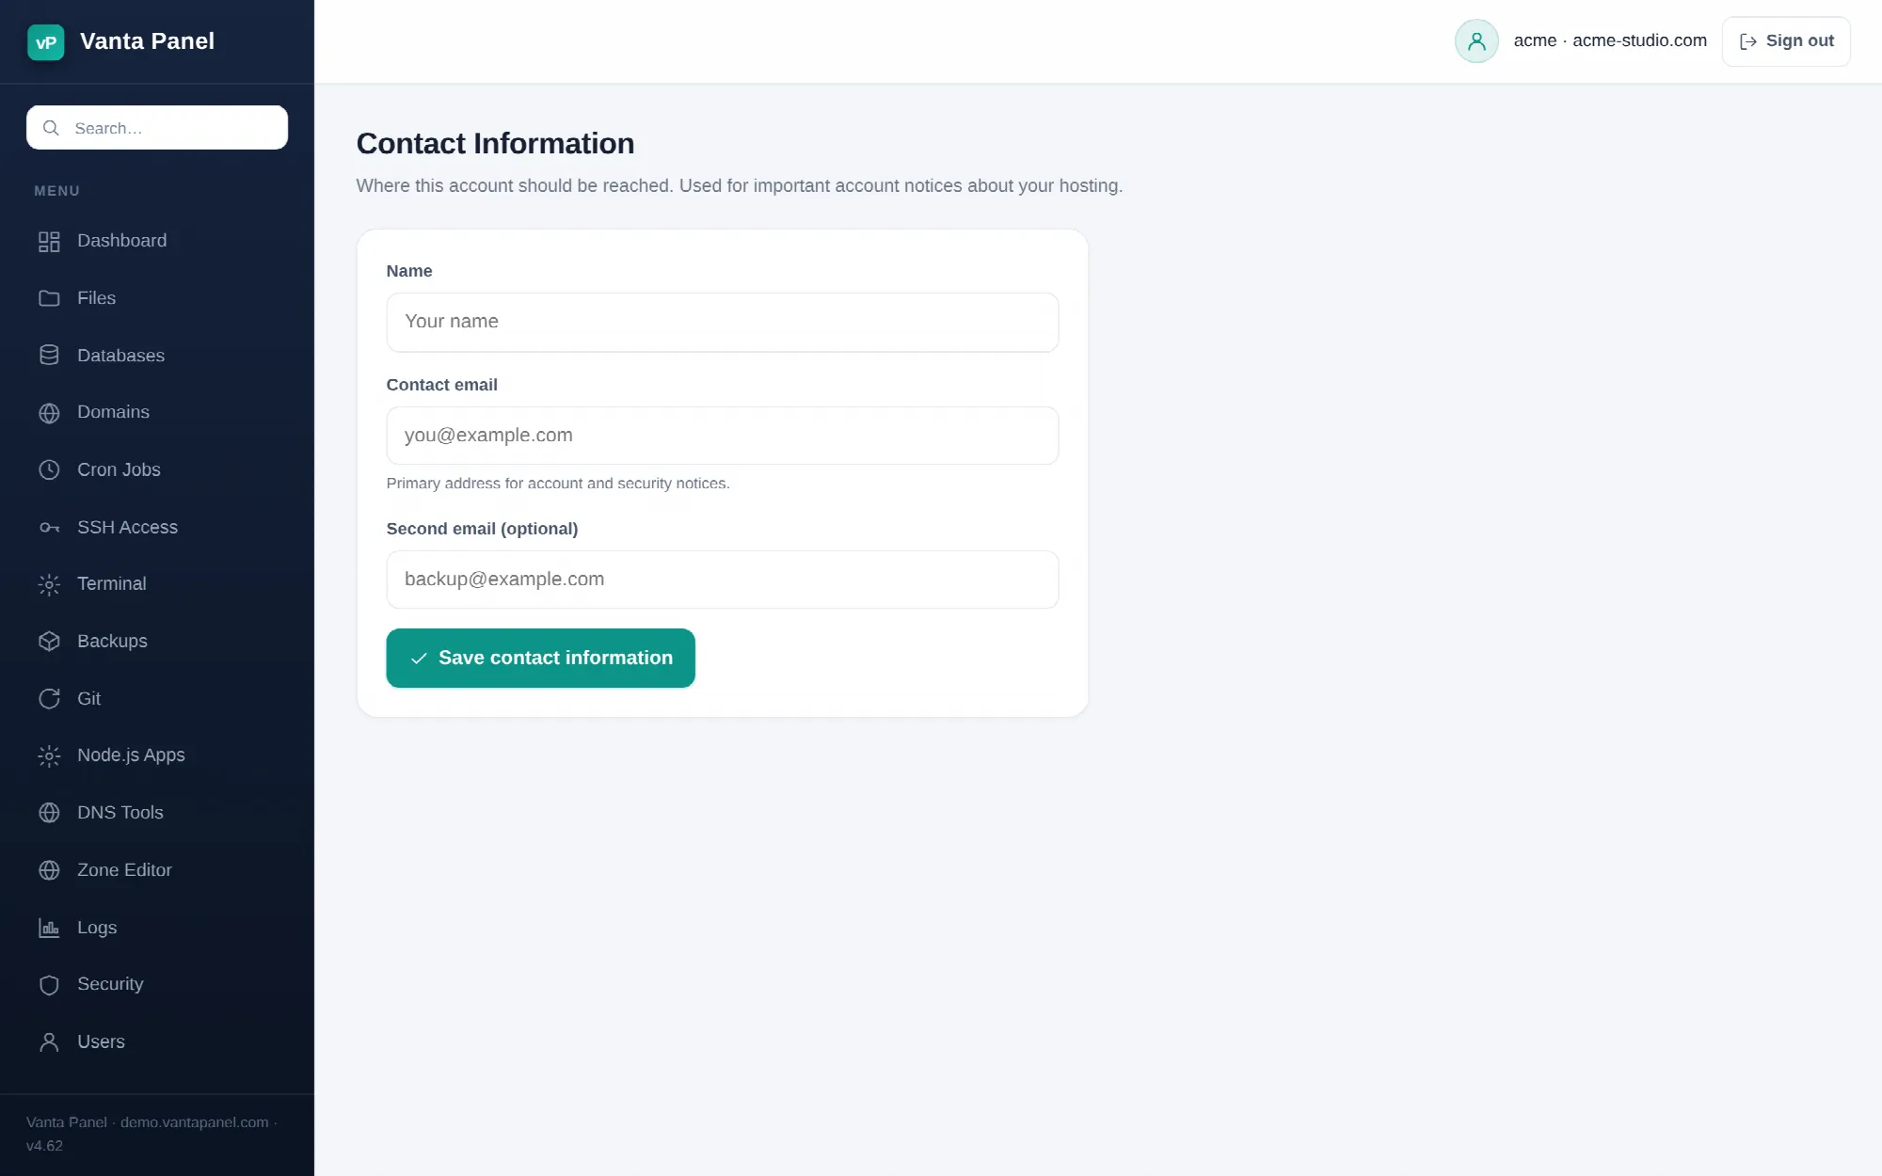Click the Sign out button

pyautogui.click(x=1786, y=41)
